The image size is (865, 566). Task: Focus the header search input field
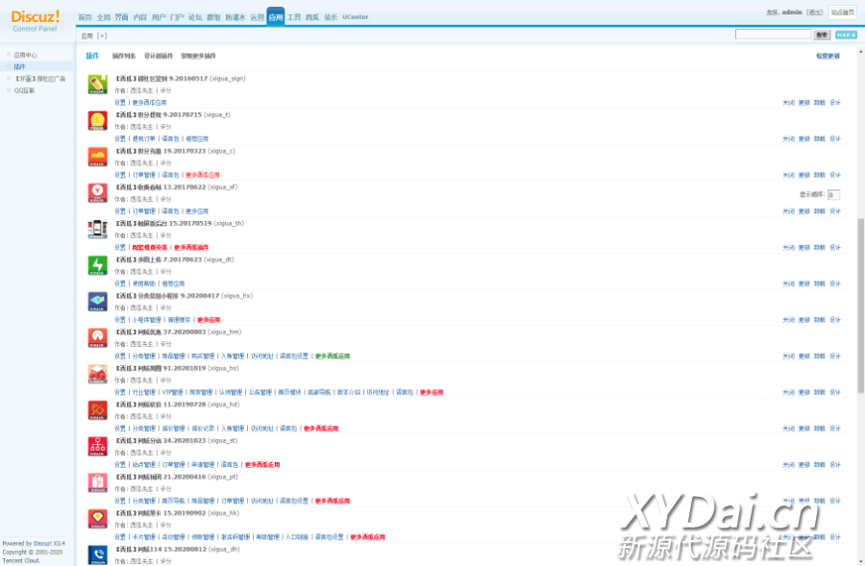pos(774,35)
